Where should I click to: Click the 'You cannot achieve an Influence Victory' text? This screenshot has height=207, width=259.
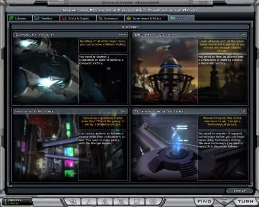[102, 139]
